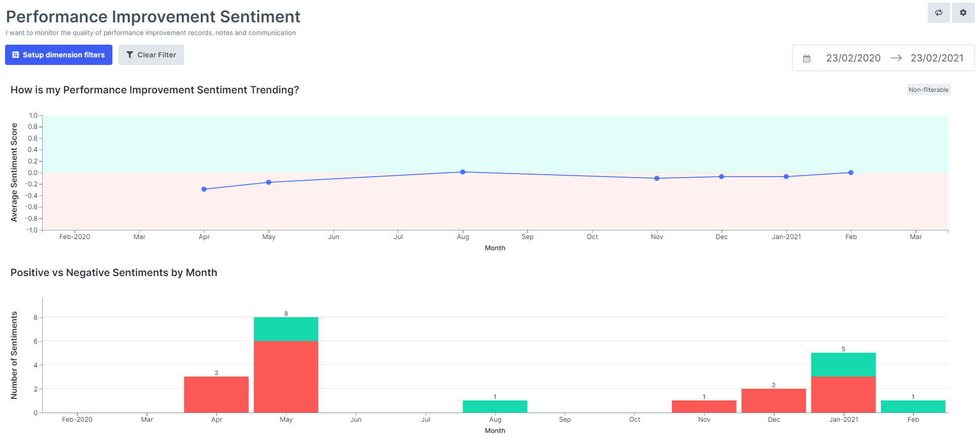Select the green segment of the May bar
This screenshot has width=980, height=438.
(x=286, y=329)
